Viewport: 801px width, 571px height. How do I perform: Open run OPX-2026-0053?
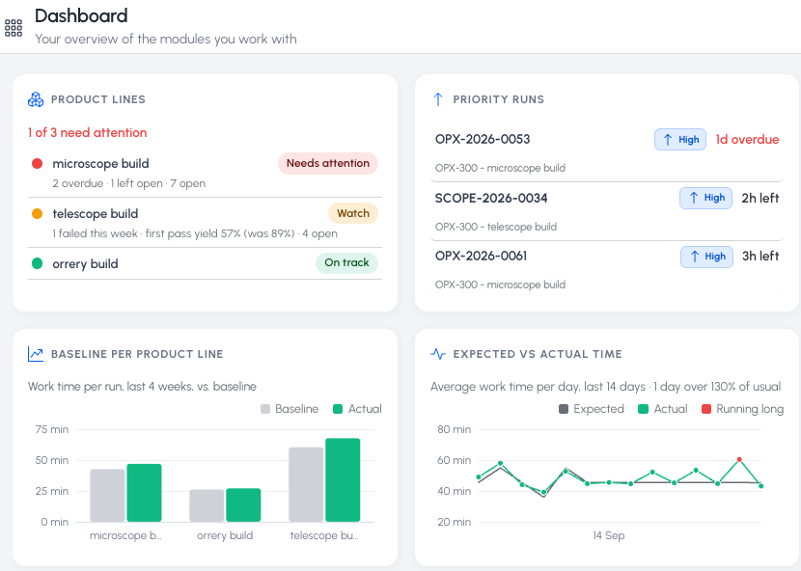(607, 152)
